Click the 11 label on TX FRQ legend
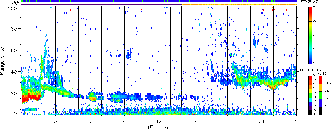 314,105
